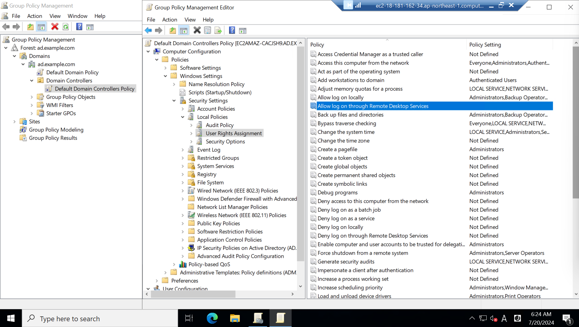This screenshot has width=579, height=327.
Task: Open Action menu in Group Policy Management Editor
Action: tap(170, 20)
